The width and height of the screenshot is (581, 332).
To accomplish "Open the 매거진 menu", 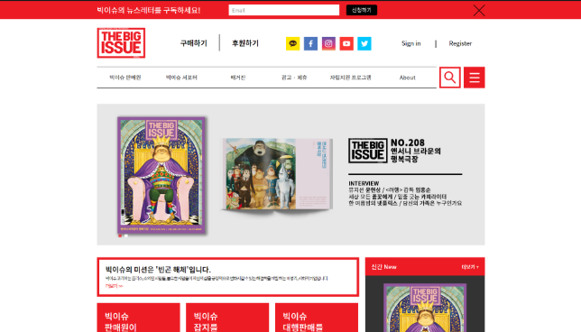I will (x=238, y=78).
